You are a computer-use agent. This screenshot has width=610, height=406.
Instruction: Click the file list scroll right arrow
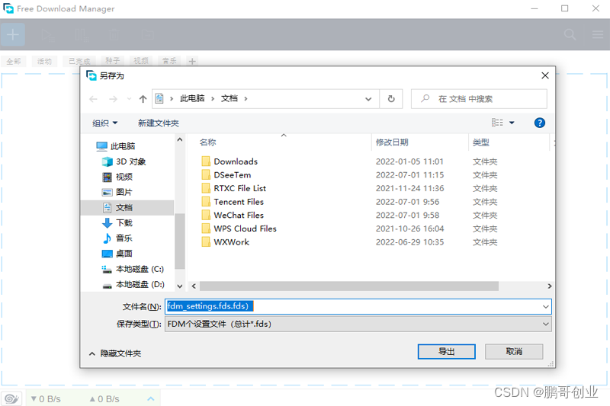point(549,286)
